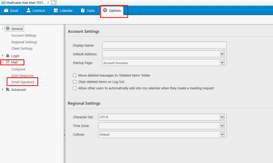Image resolution: width=273 pixels, height=163 pixels.
Task: Click the Login padlock icon
Action: 7,55
